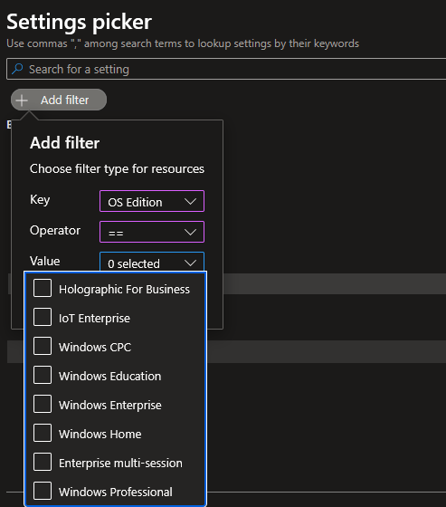Viewport: 446px width, 507px height.
Task: Focus the Search for a setting field
Action: [226, 69]
